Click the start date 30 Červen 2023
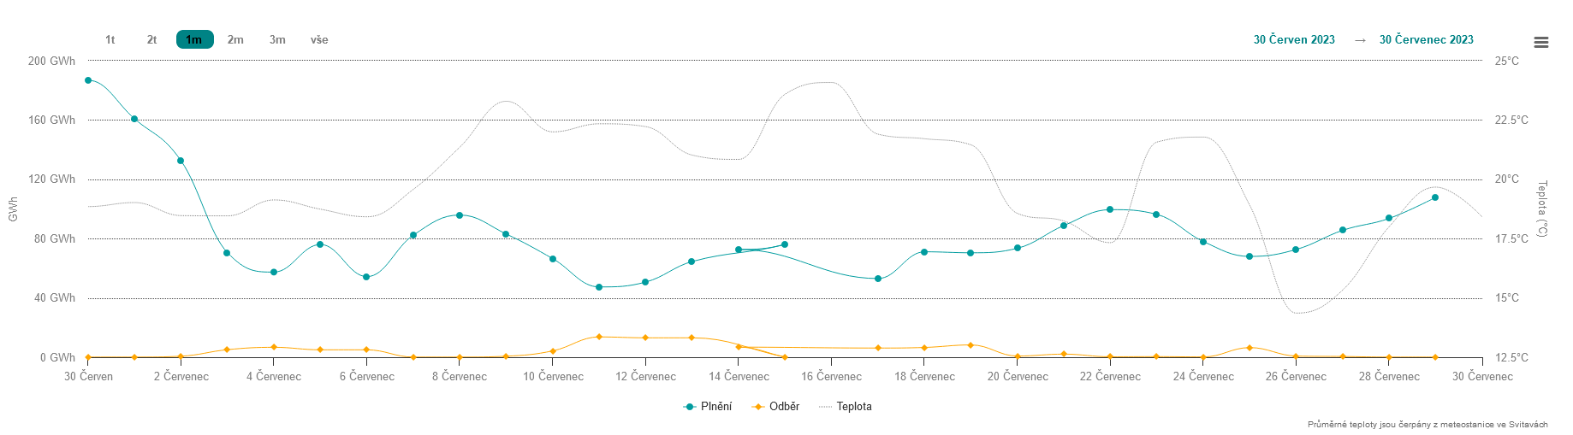Image resolution: width=1573 pixels, height=435 pixels. tap(1294, 40)
